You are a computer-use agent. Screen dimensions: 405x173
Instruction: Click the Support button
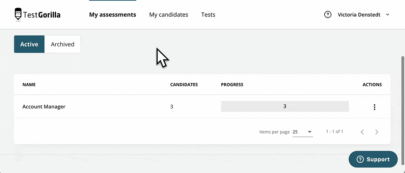coord(373,159)
